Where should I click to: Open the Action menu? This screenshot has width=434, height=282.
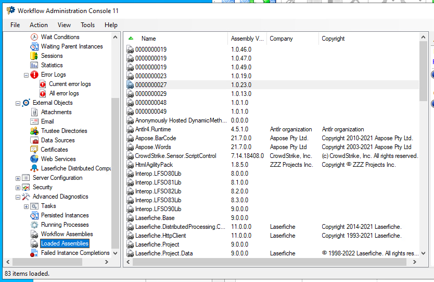click(39, 25)
